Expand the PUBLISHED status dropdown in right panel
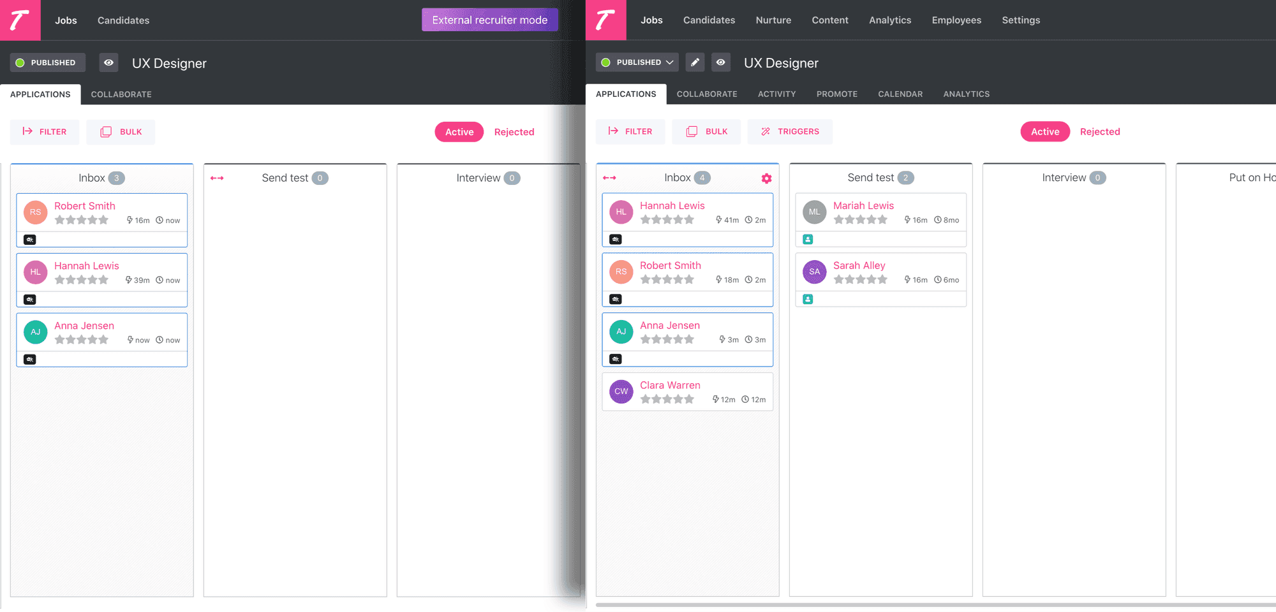The width and height of the screenshot is (1276, 612). (x=637, y=62)
